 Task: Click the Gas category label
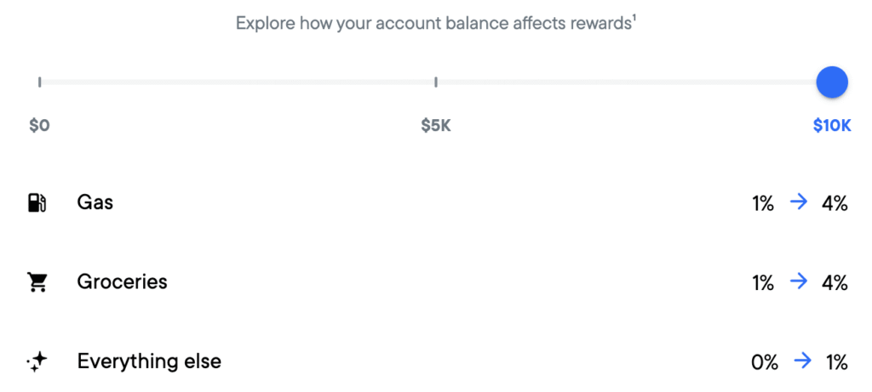(x=95, y=203)
